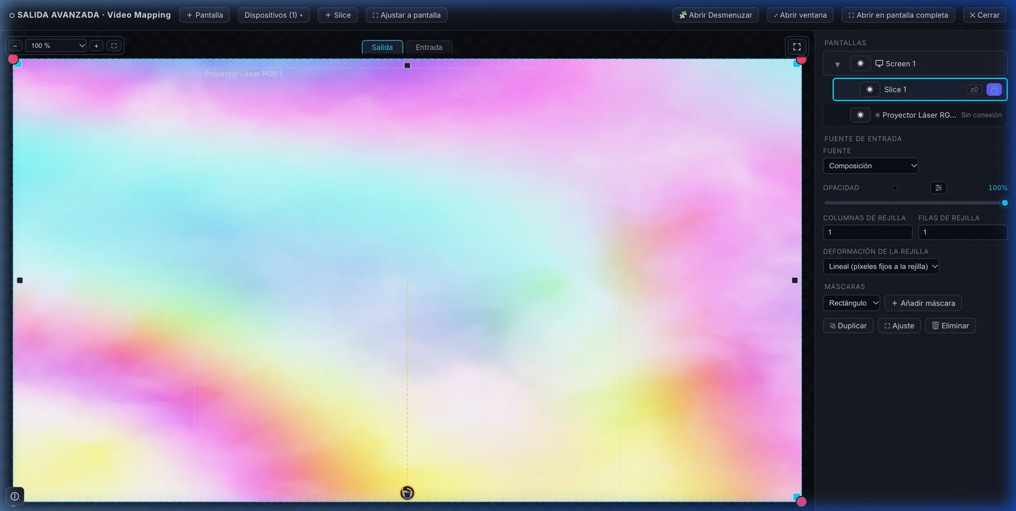1016x511 pixels.
Task: Toggle fullscreen preview icon above canvas corner
Action: [x=797, y=46]
